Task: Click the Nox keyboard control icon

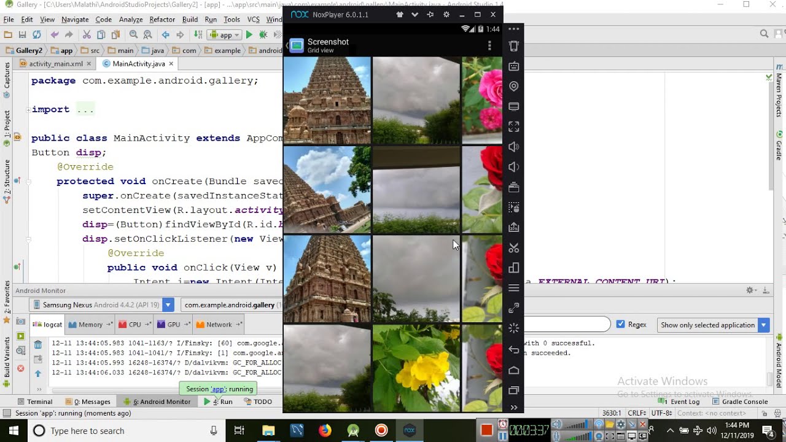Action: click(x=514, y=66)
